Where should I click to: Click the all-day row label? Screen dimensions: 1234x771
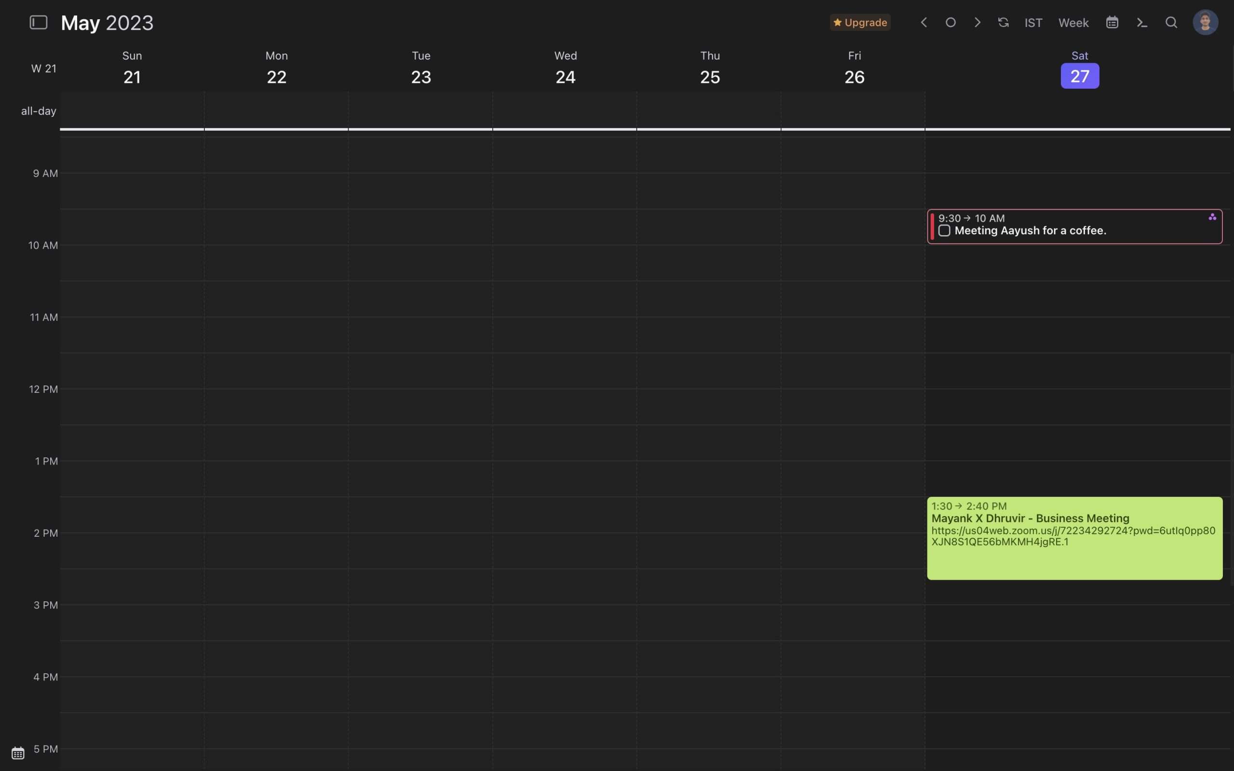coord(39,111)
